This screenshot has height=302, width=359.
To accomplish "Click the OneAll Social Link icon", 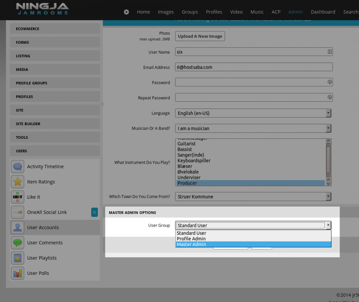I will 17,212.
